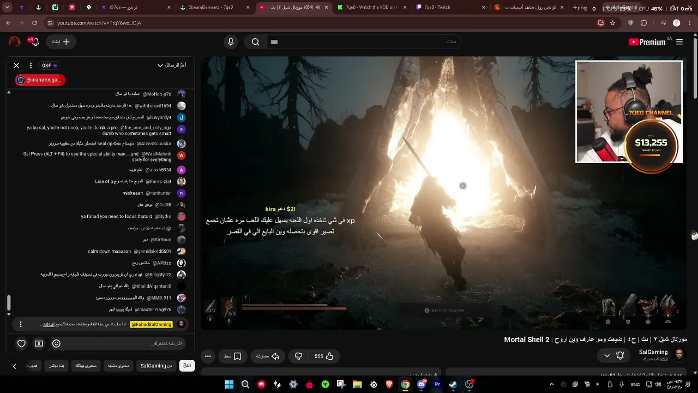Open @AizenSuuuska's chat avatar
698x393 pixels.
pyautogui.click(x=182, y=144)
